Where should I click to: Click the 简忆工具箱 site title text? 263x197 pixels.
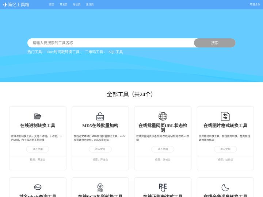(x=19, y=4)
